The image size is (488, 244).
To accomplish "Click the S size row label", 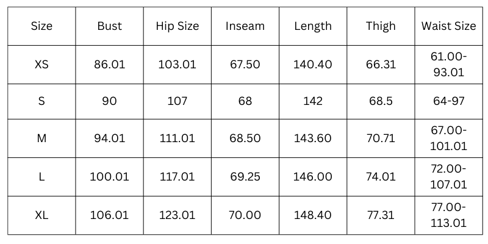I will point(41,101).
